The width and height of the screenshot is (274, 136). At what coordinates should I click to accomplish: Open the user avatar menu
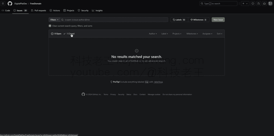coord(270,3)
